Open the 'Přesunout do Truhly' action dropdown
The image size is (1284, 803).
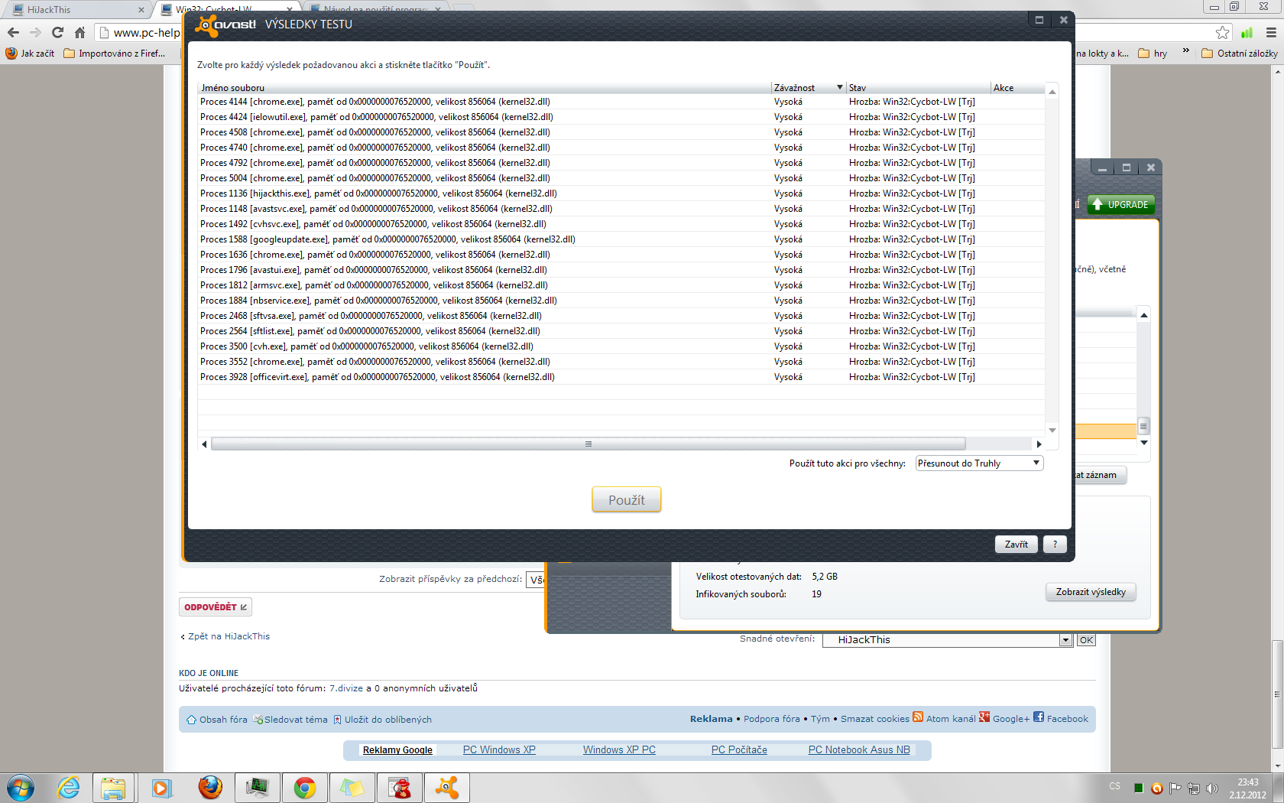point(979,463)
